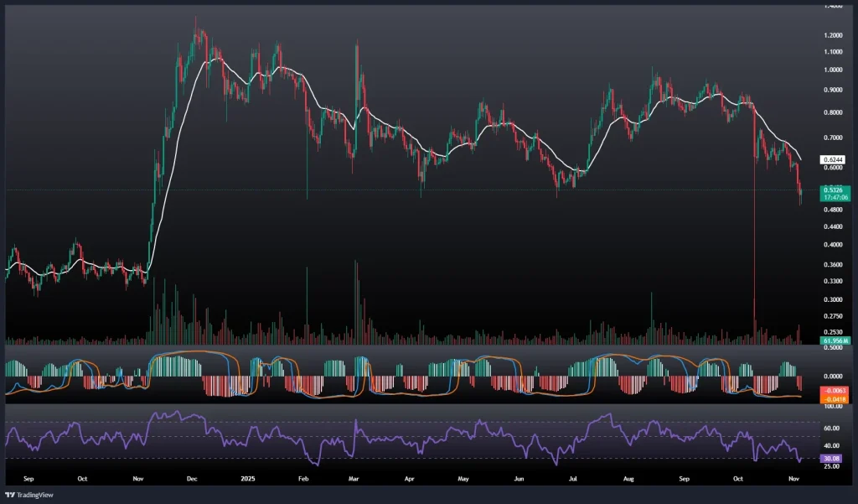Click the 60.00 level on RSI scale
Image resolution: width=858 pixels, height=504 pixels.
click(830, 428)
